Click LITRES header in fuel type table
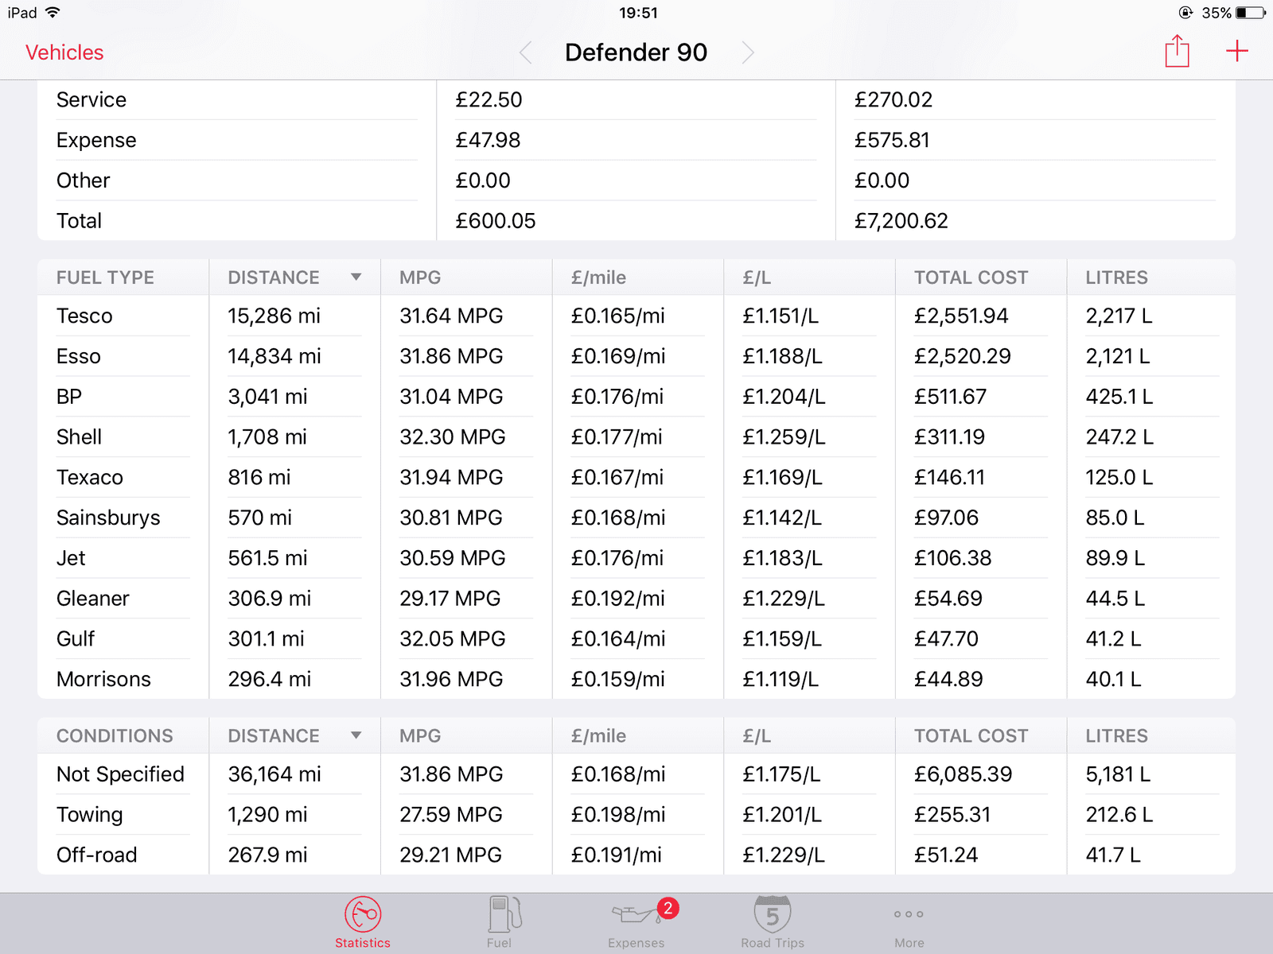This screenshot has width=1273, height=954. (x=1116, y=277)
